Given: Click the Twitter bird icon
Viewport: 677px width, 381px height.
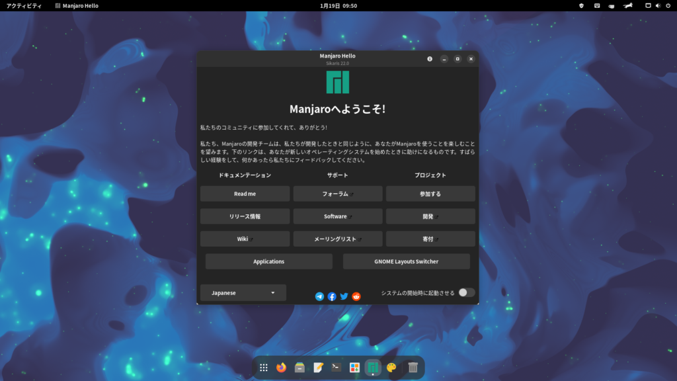Looking at the screenshot, I should 344,296.
